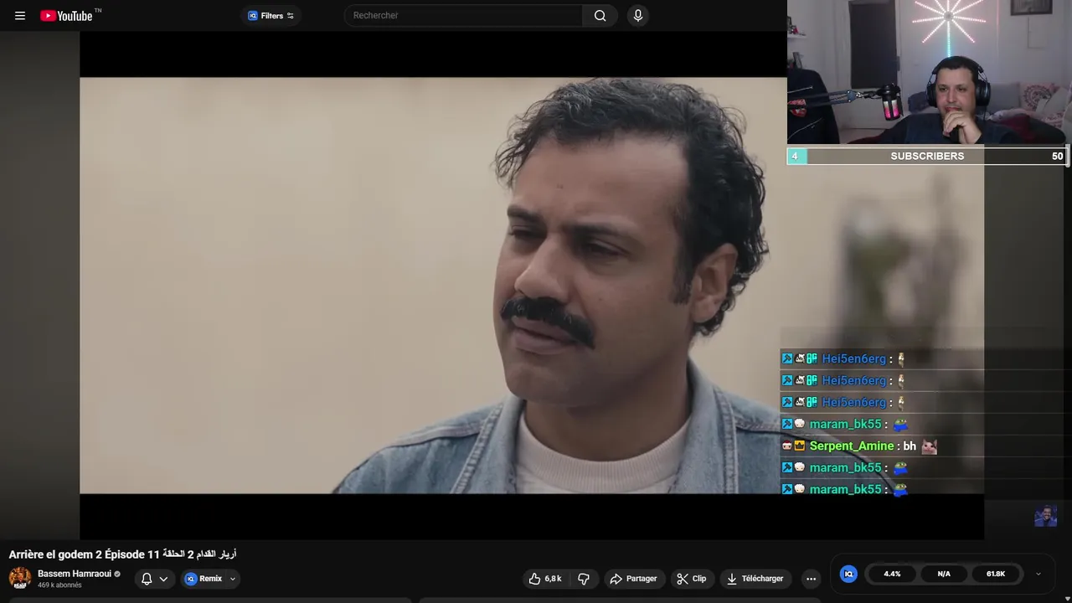Click the 61.8K stat pill
Image resolution: width=1072 pixels, height=603 pixels.
996,574
